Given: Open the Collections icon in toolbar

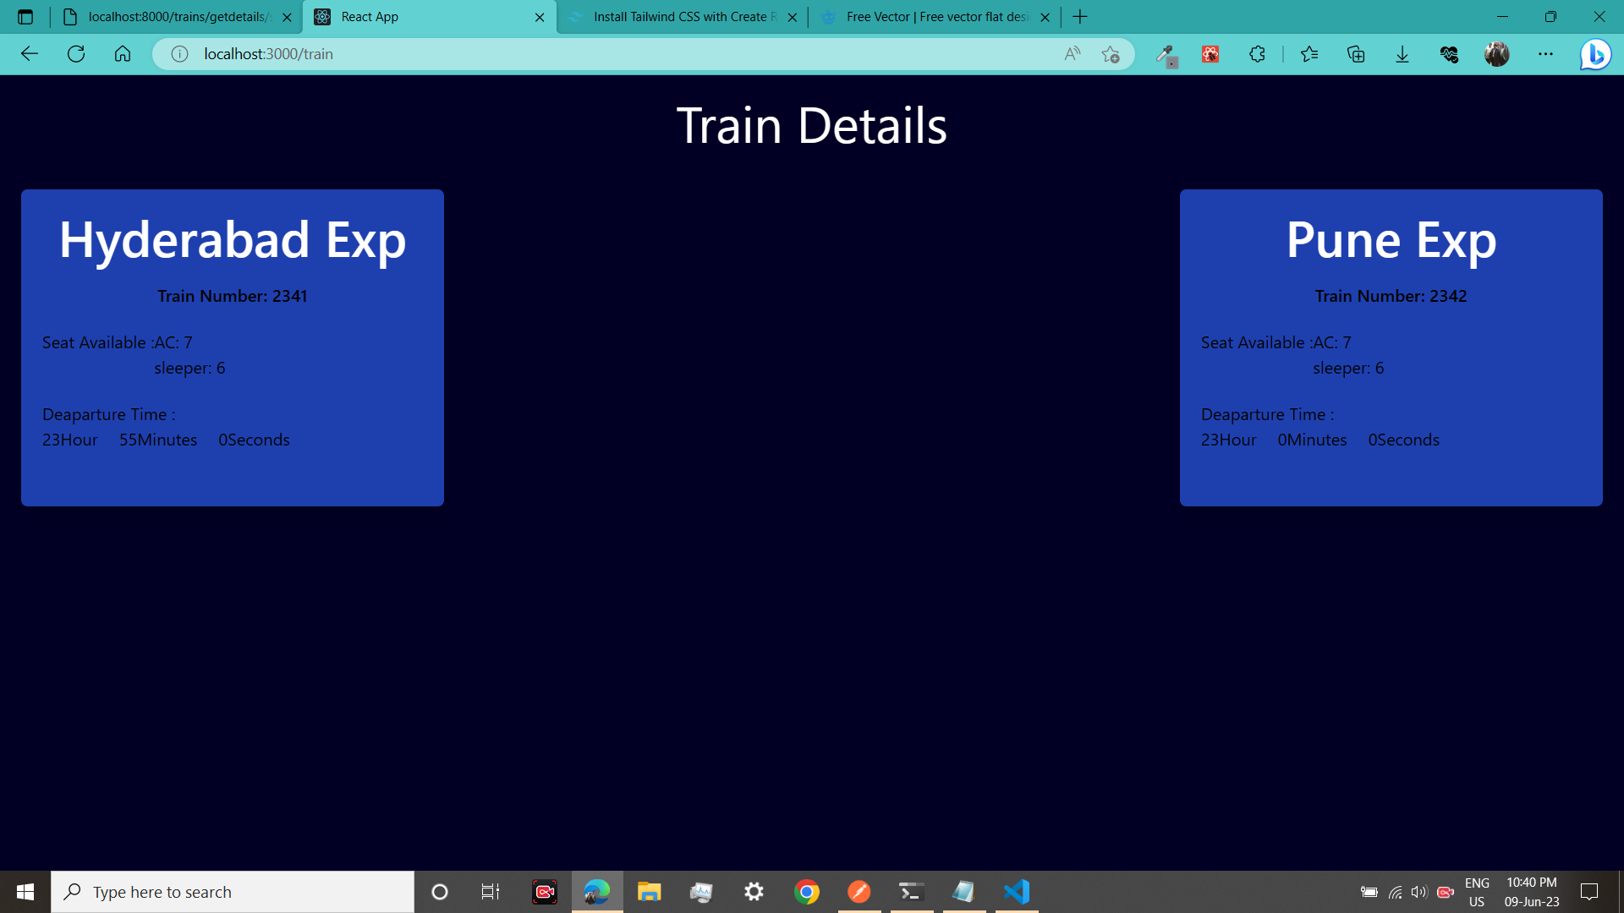Looking at the screenshot, I should point(1356,54).
